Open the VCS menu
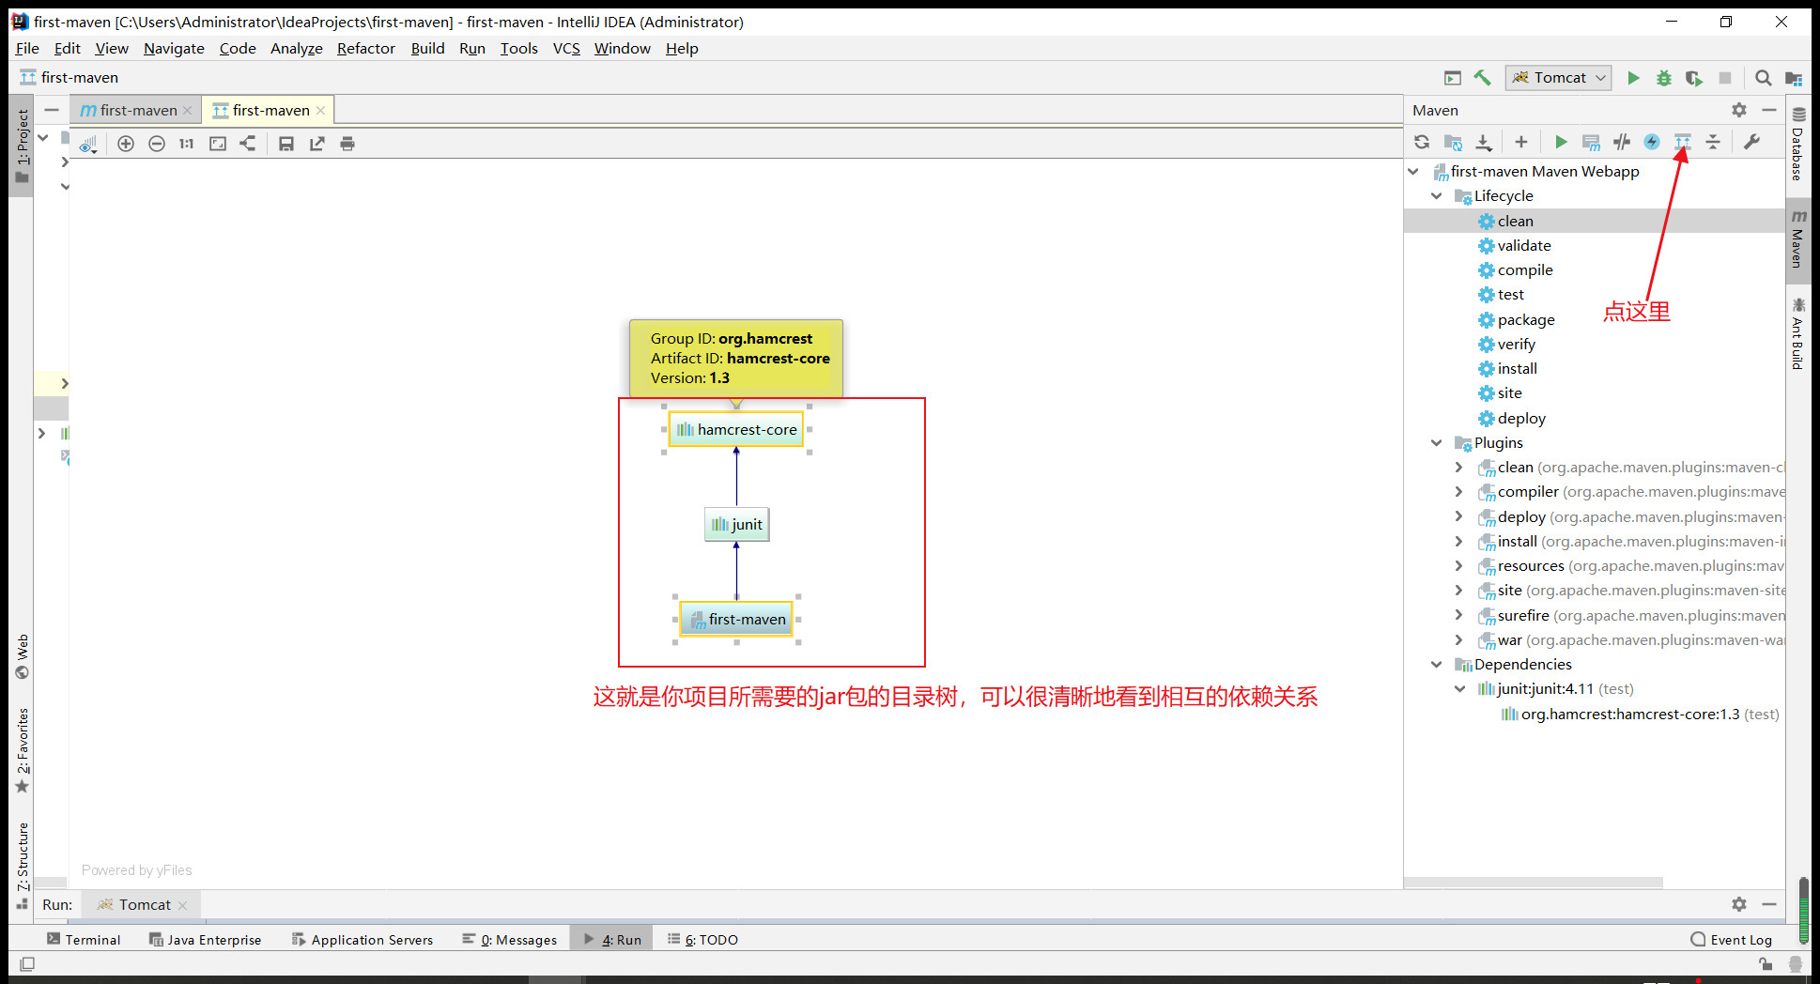The width and height of the screenshot is (1820, 984). click(566, 48)
